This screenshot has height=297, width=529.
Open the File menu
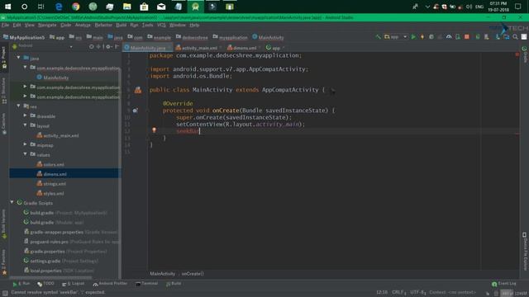6,26
